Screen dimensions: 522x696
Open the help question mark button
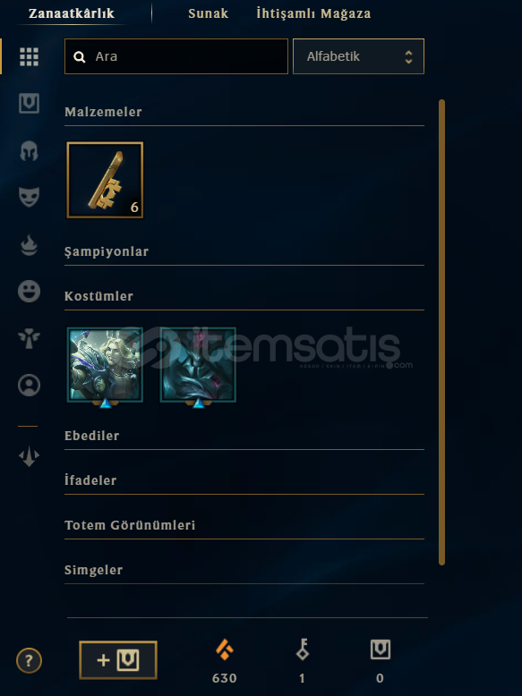coord(29,661)
